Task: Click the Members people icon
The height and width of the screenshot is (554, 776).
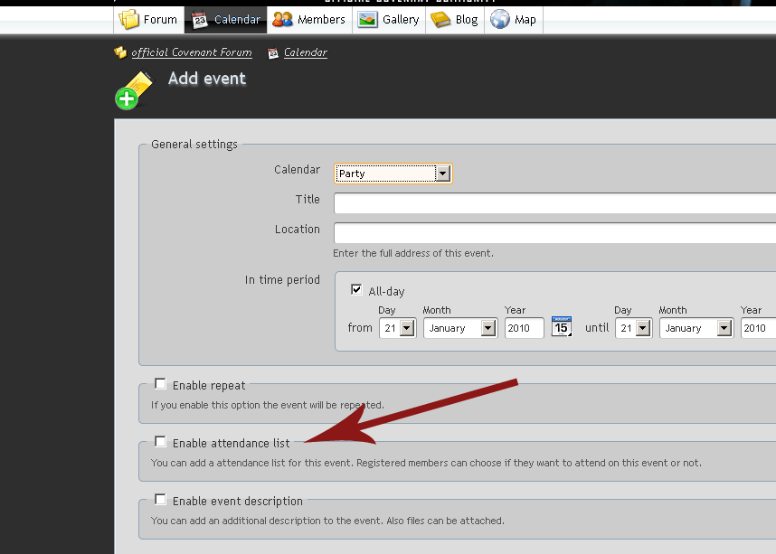Action: click(283, 19)
